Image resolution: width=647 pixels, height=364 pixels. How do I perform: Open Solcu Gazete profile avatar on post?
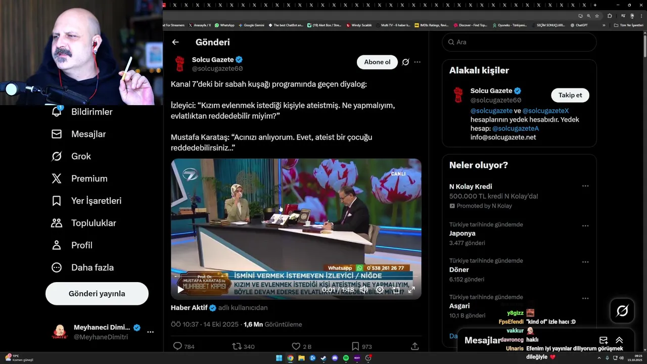179,64
